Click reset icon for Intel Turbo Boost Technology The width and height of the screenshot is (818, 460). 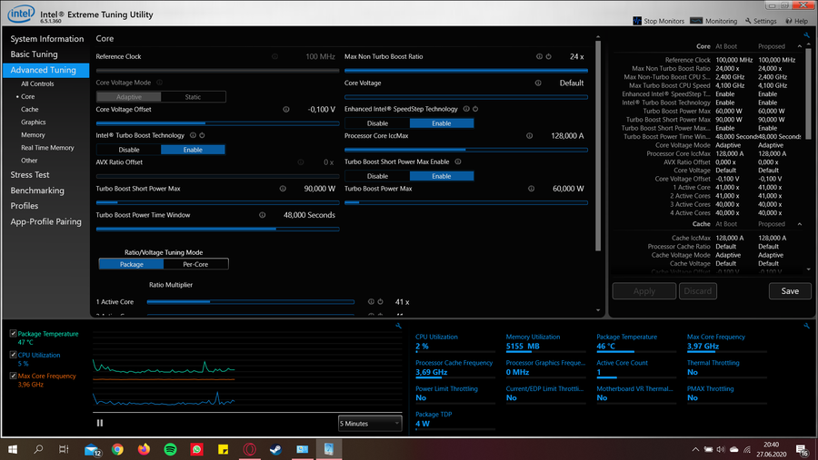202,135
